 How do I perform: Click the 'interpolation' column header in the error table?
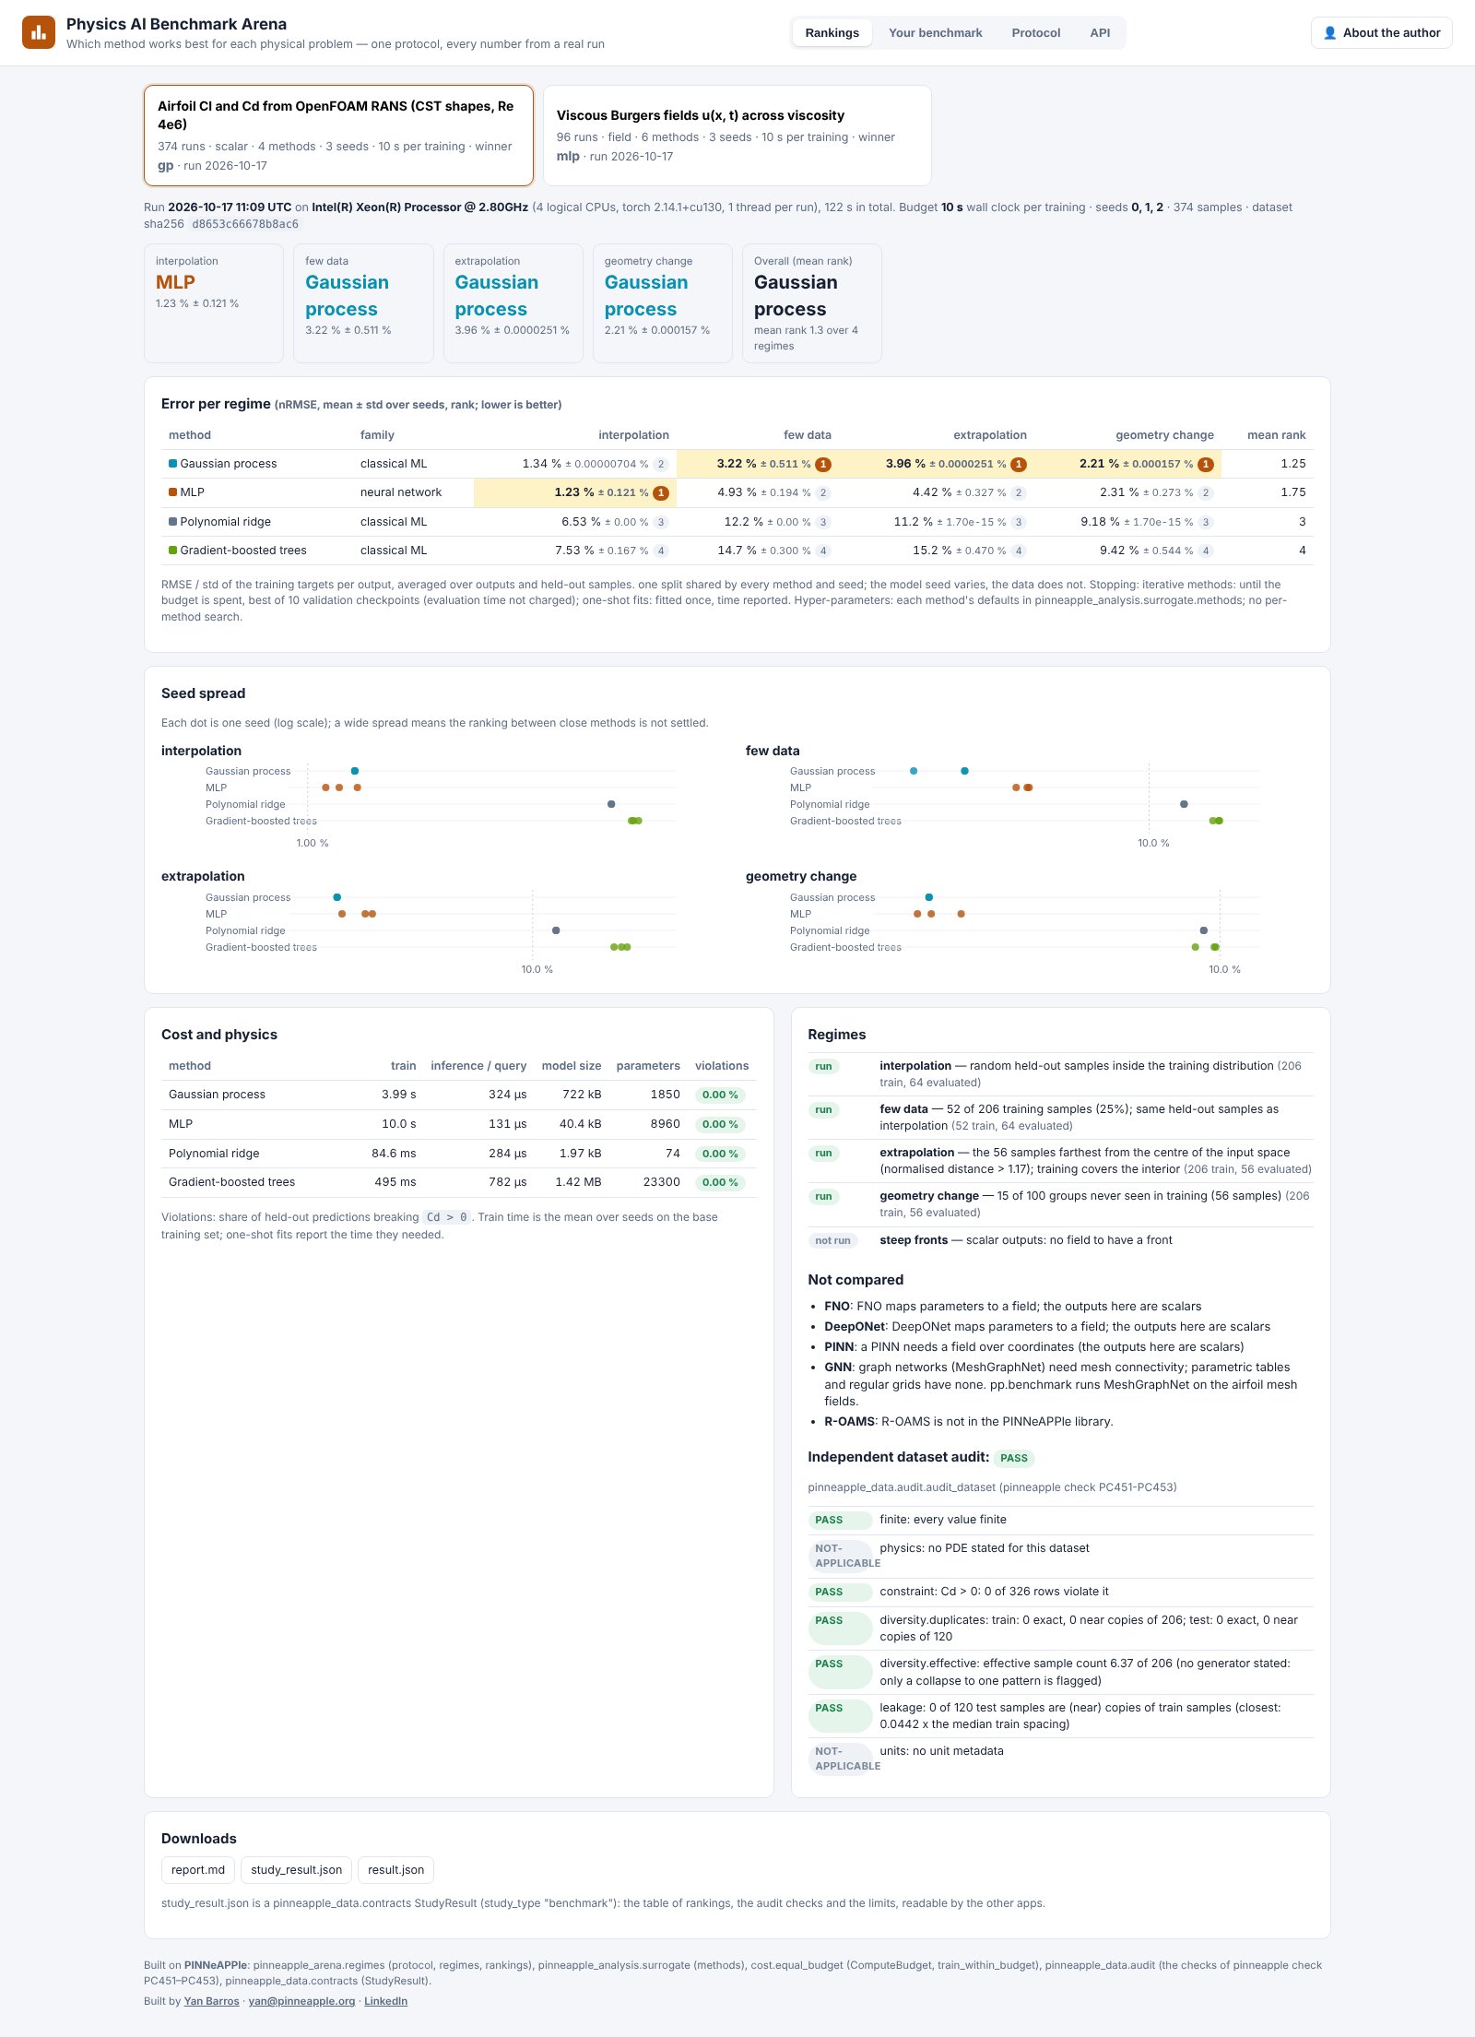click(633, 435)
